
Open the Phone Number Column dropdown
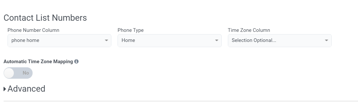(59, 40)
